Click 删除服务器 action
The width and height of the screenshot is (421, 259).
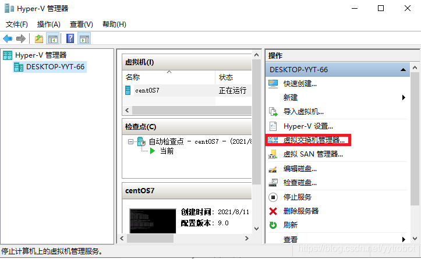point(300,211)
